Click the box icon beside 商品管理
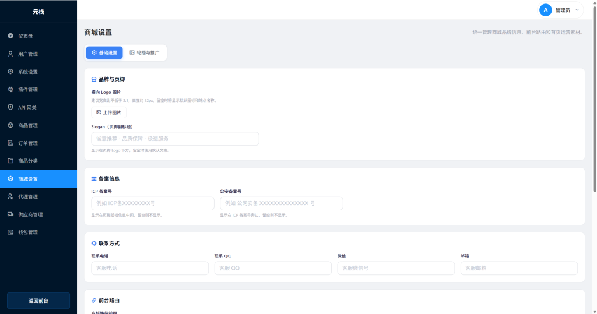The height and width of the screenshot is (314, 597). point(10,125)
